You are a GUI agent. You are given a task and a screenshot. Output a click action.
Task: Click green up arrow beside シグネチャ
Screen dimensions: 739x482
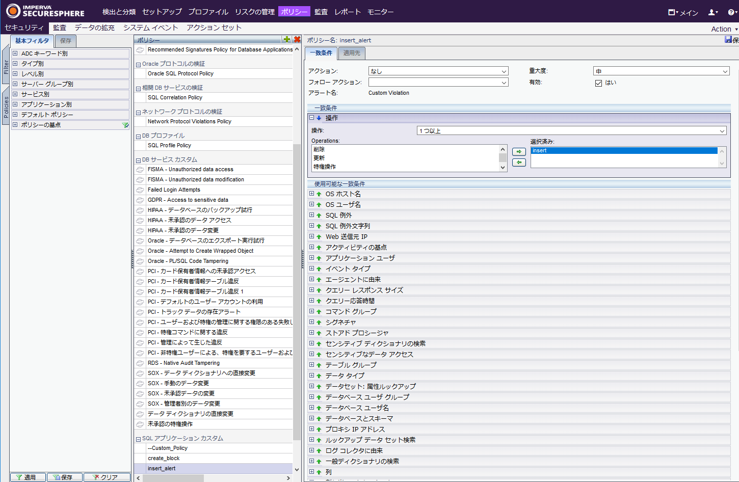[319, 323]
